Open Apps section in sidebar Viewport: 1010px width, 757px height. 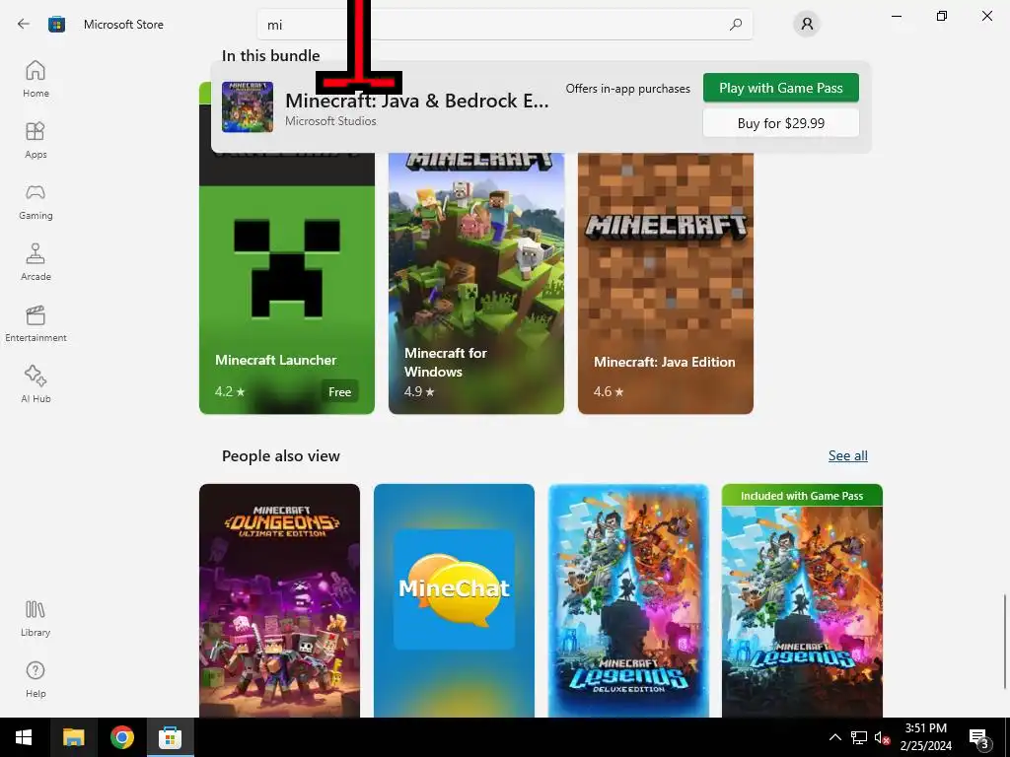[x=36, y=140]
